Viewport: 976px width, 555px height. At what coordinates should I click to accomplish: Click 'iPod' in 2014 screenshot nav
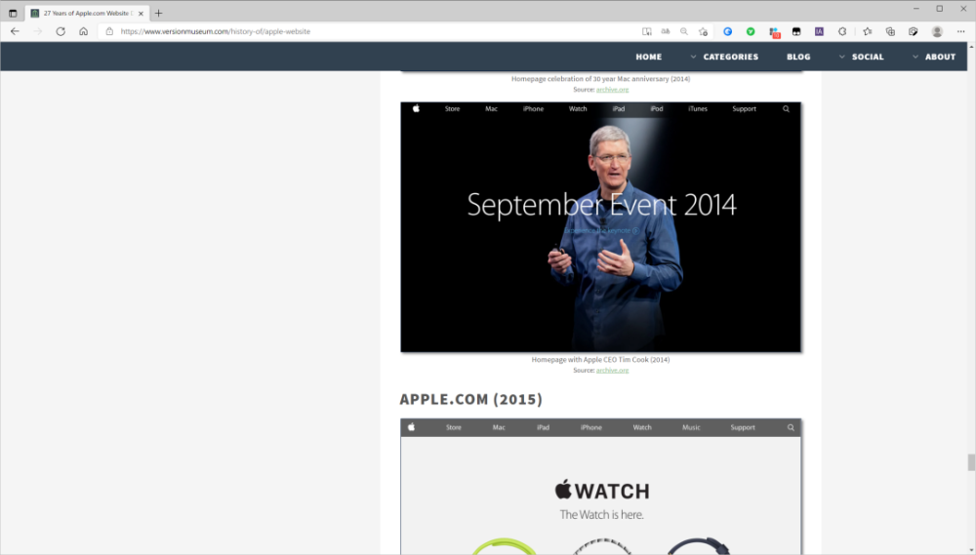(x=657, y=109)
